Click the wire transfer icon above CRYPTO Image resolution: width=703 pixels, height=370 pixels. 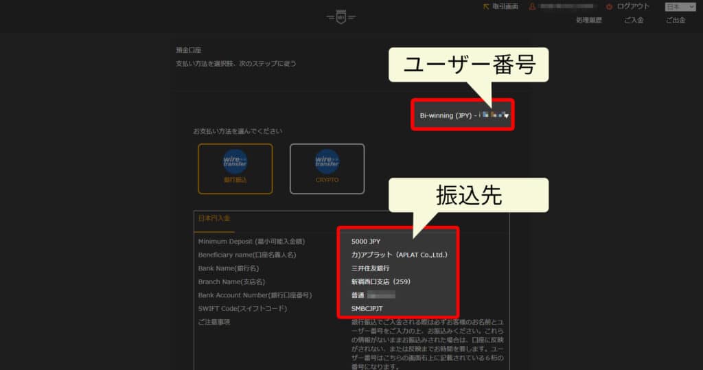[x=327, y=161]
